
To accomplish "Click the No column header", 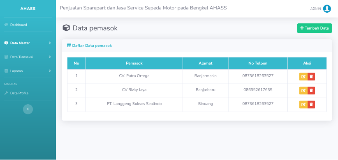I will (x=76, y=63).
